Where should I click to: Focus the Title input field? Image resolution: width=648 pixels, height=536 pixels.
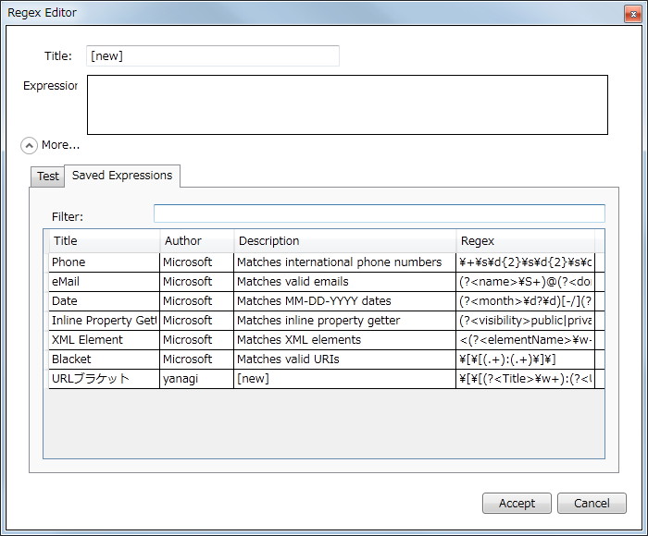(x=212, y=55)
